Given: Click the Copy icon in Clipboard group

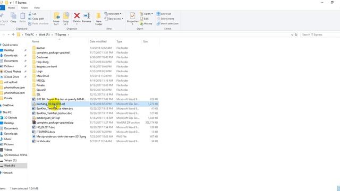Looking at the screenshot, I should click(x=13, y=18).
